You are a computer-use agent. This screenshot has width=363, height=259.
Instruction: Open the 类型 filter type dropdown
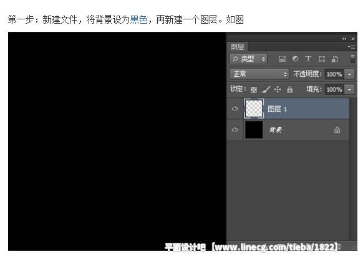(248, 59)
